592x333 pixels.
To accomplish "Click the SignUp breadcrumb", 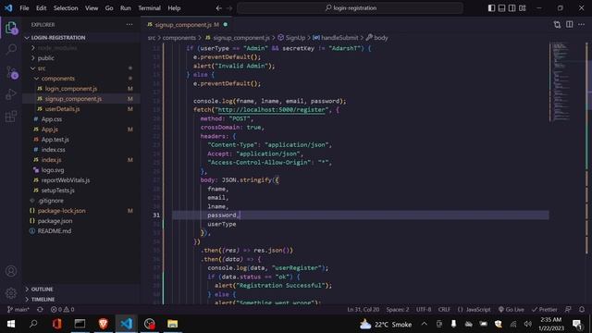I will click(291, 38).
